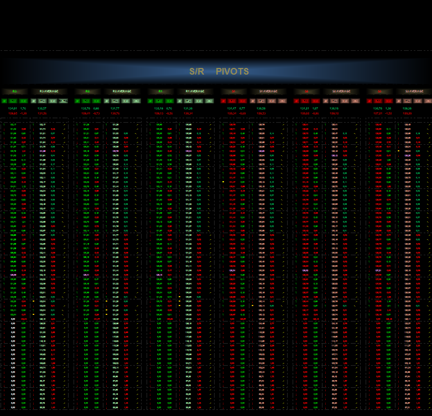
Task: Select the R1 AVERAGE section header
Action: coord(195,91)
